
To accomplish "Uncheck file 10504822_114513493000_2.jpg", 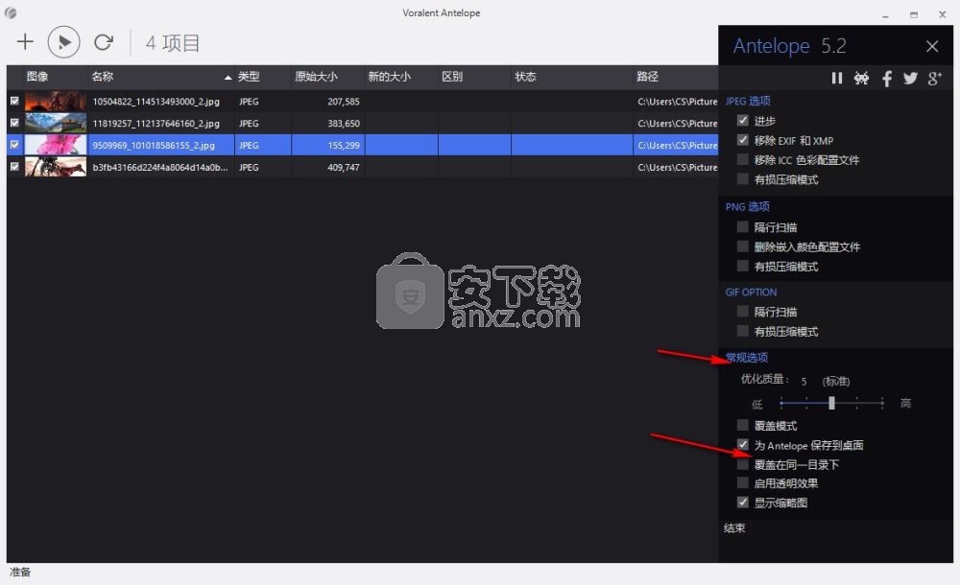I will click(x=14, y=101).
